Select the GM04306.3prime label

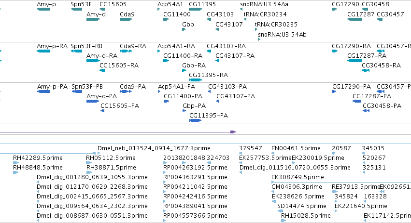pos(297,187)
